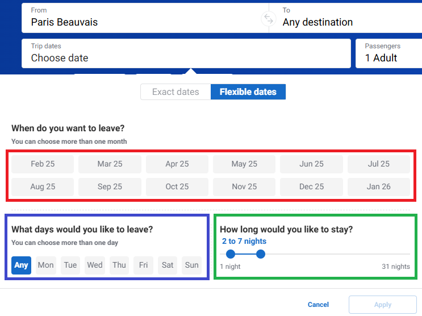Select Sun departure day

(192, 265)
